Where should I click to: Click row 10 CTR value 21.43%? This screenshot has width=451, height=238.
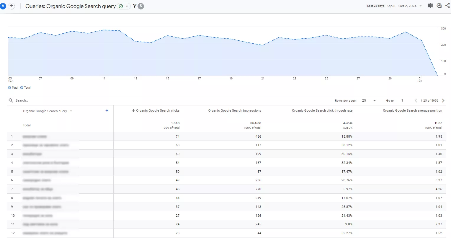pos(347,216)
